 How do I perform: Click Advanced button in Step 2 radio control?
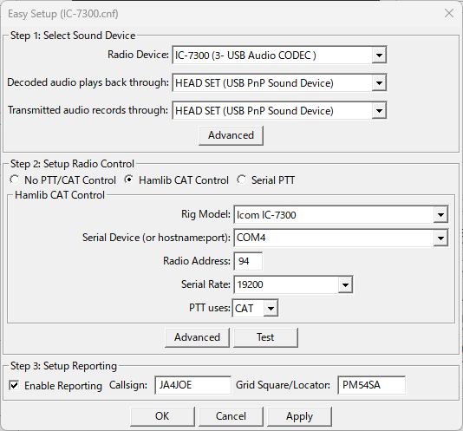tap(197, 337)
